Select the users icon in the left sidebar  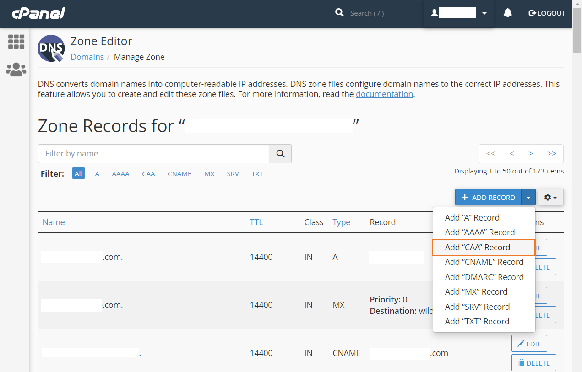point(16,70)
